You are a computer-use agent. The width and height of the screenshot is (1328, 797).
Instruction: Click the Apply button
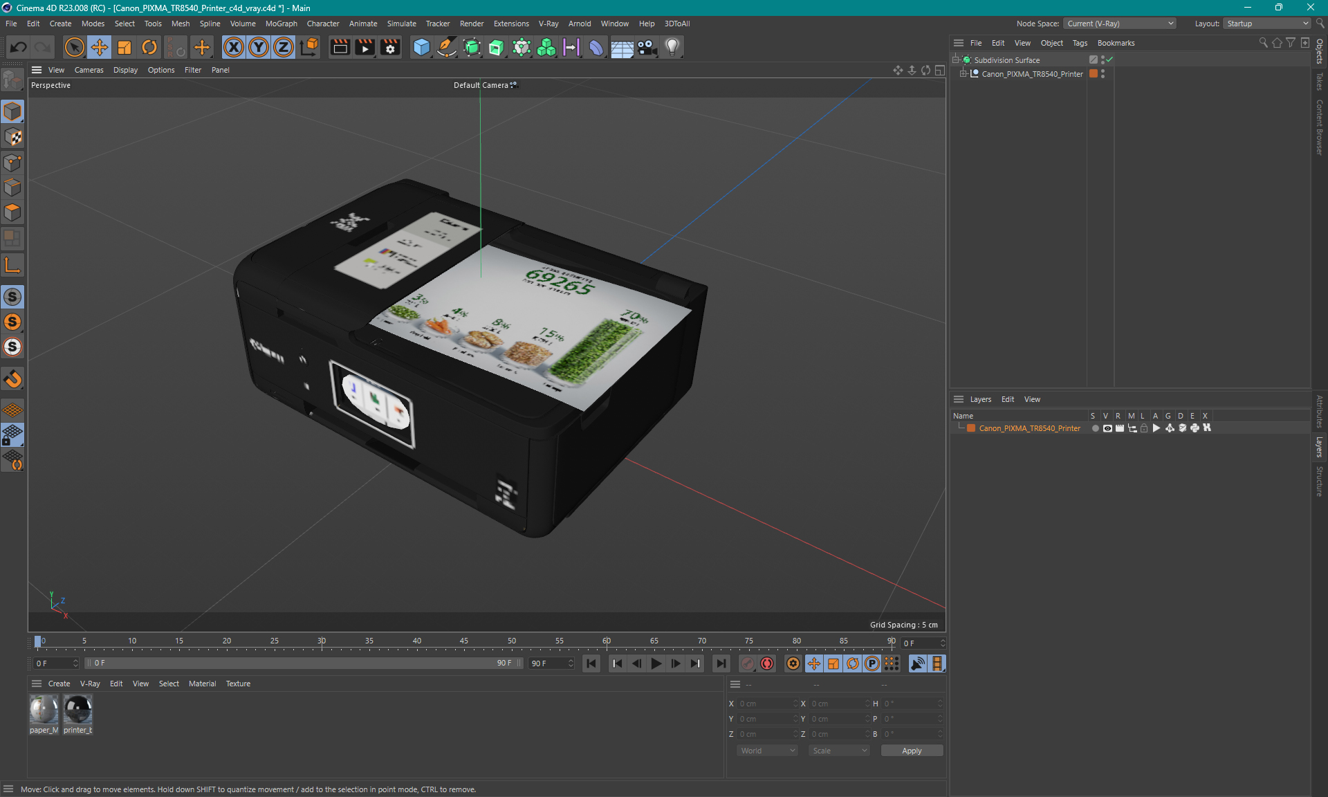point(911,751)
